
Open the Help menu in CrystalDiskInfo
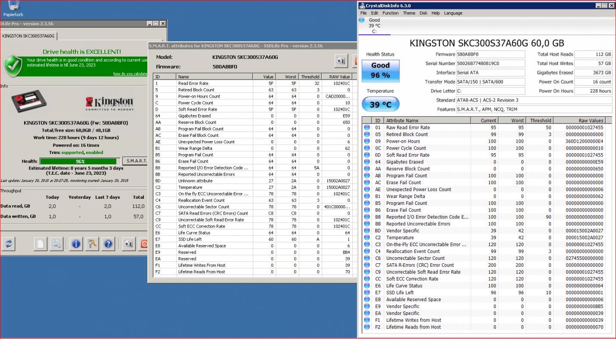coord(436,13)
